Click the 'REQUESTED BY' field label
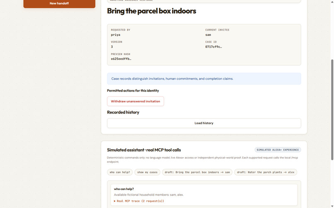The height and width of the screenshot is (208, 334). [120, 30]
